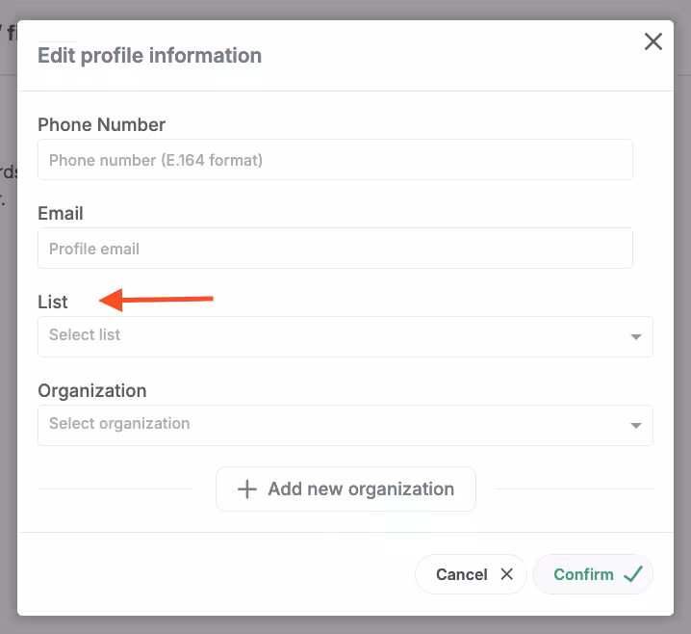The height and width of the screenshot is (634, 691).
Task: Click the Phone Number field label
Action: click(x=101, y=124)
